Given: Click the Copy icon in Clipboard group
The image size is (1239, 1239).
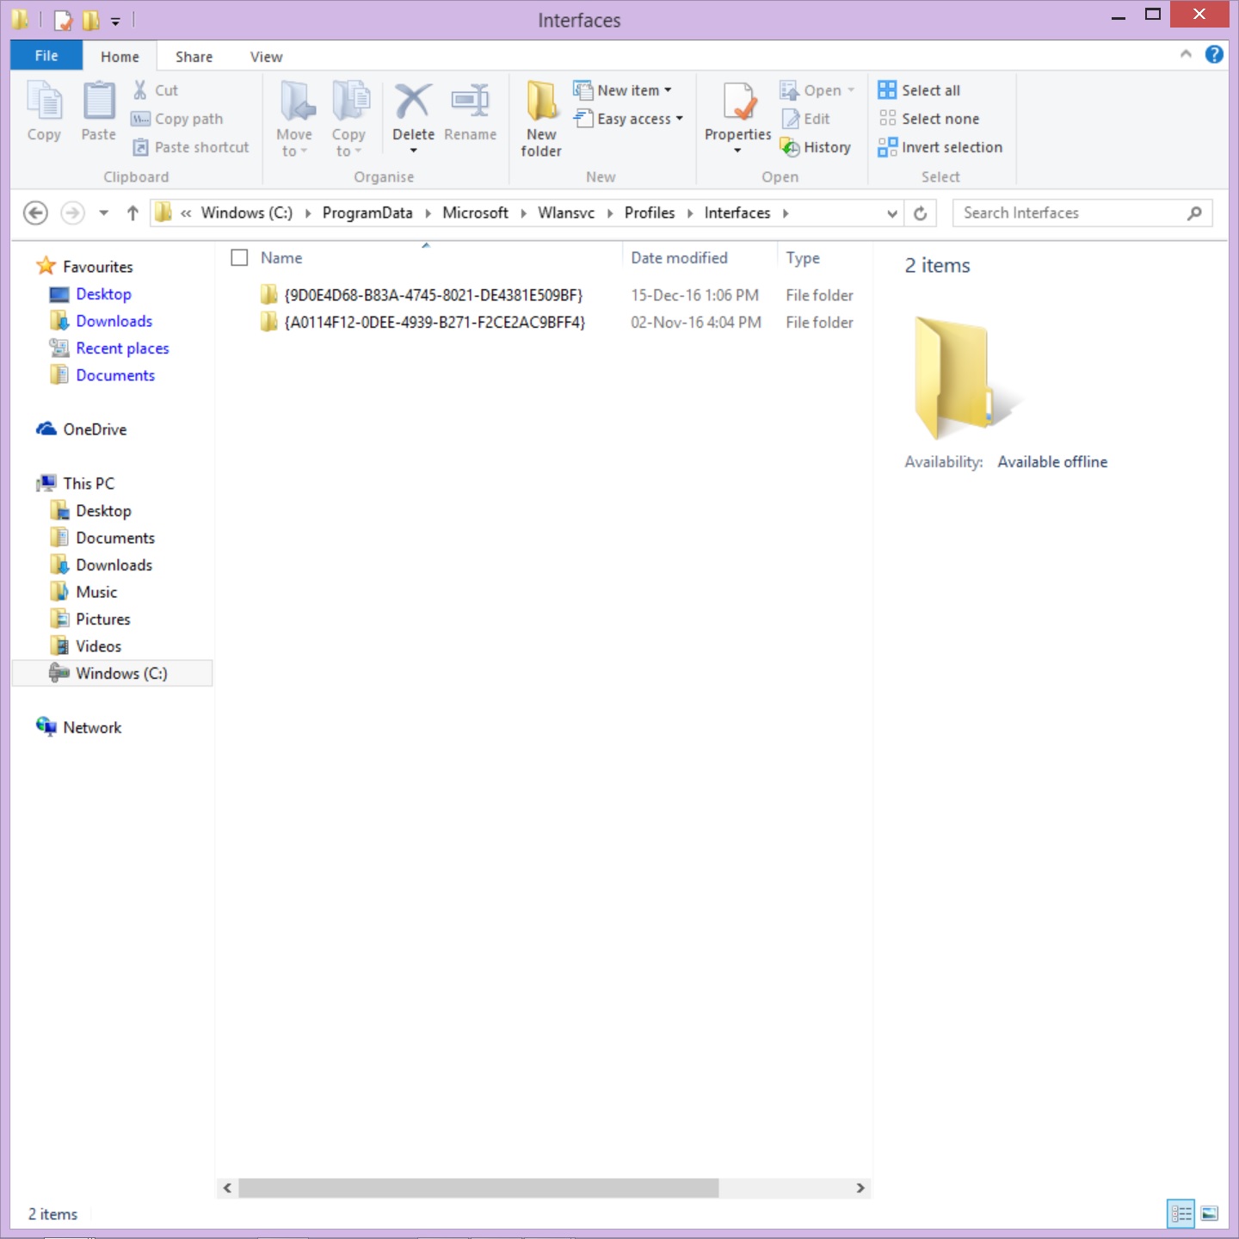Looking at the screenshot, I should (x=44, y=102).
